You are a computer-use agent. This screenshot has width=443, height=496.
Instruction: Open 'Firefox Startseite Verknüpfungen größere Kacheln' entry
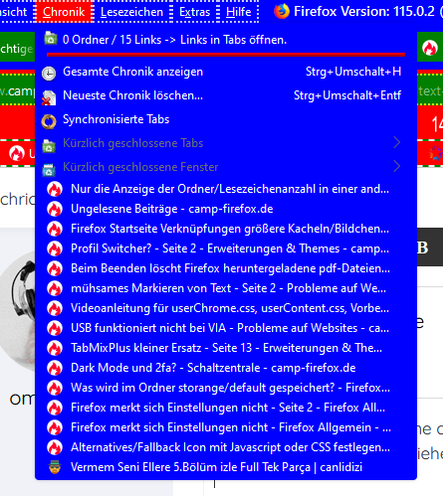[226, 229]
